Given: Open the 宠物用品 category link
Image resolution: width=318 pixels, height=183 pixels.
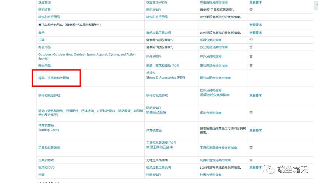Looking at the screenshot, I should pyautogui.click(x=45, y=65).
